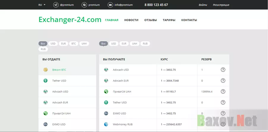Click the Advcash USD icon in give list
Viewport: 268px width, 132px height.
[46, 92]
